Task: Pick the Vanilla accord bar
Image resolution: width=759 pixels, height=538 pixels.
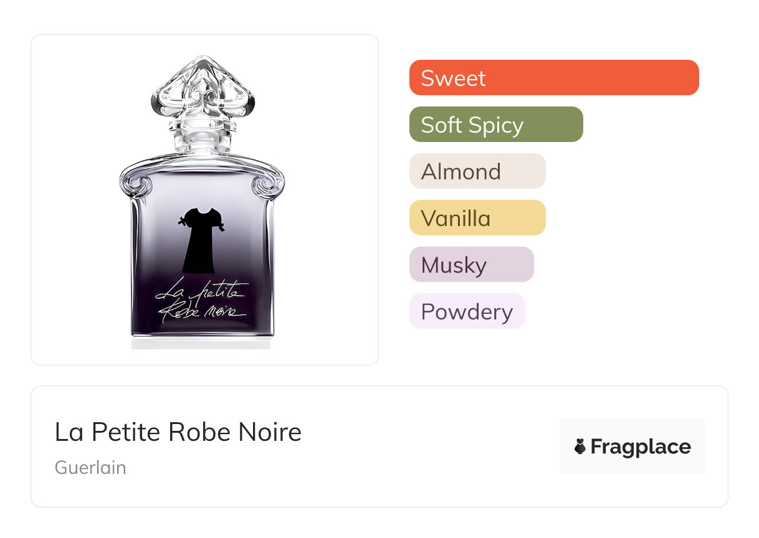Action: tap(477, 218)
